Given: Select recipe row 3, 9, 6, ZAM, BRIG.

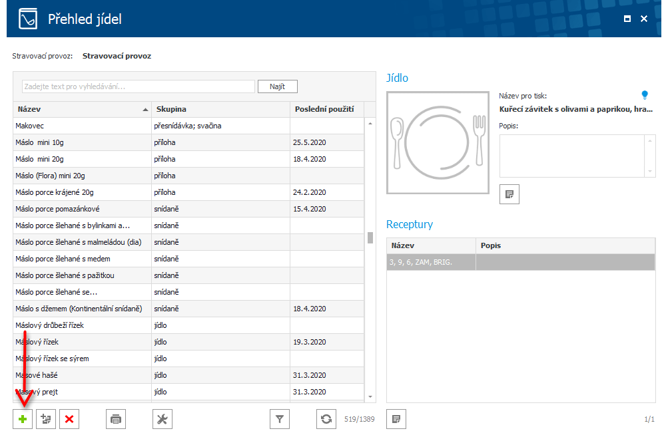Looking at the screenshot, I should tap(521, 262).
